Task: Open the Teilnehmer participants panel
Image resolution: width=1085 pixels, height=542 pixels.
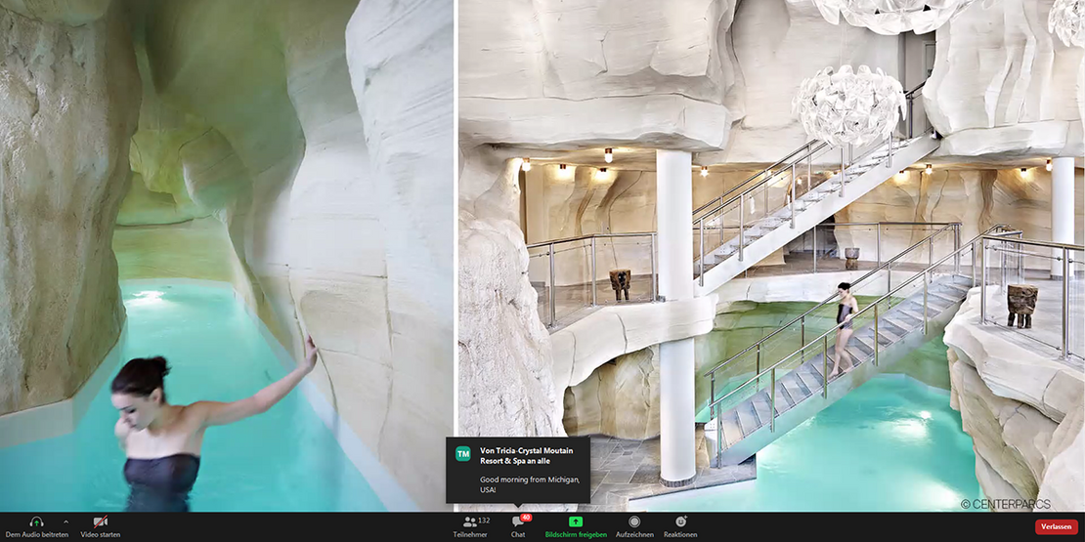Action: pos(470,522)
